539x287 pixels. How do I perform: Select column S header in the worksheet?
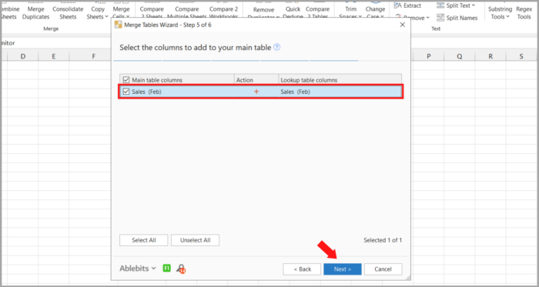click(x=521, y=56)
